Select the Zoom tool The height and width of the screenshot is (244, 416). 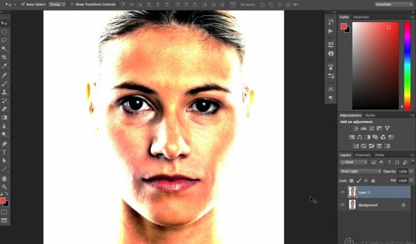pyautogui.click(x=4, y=187)
